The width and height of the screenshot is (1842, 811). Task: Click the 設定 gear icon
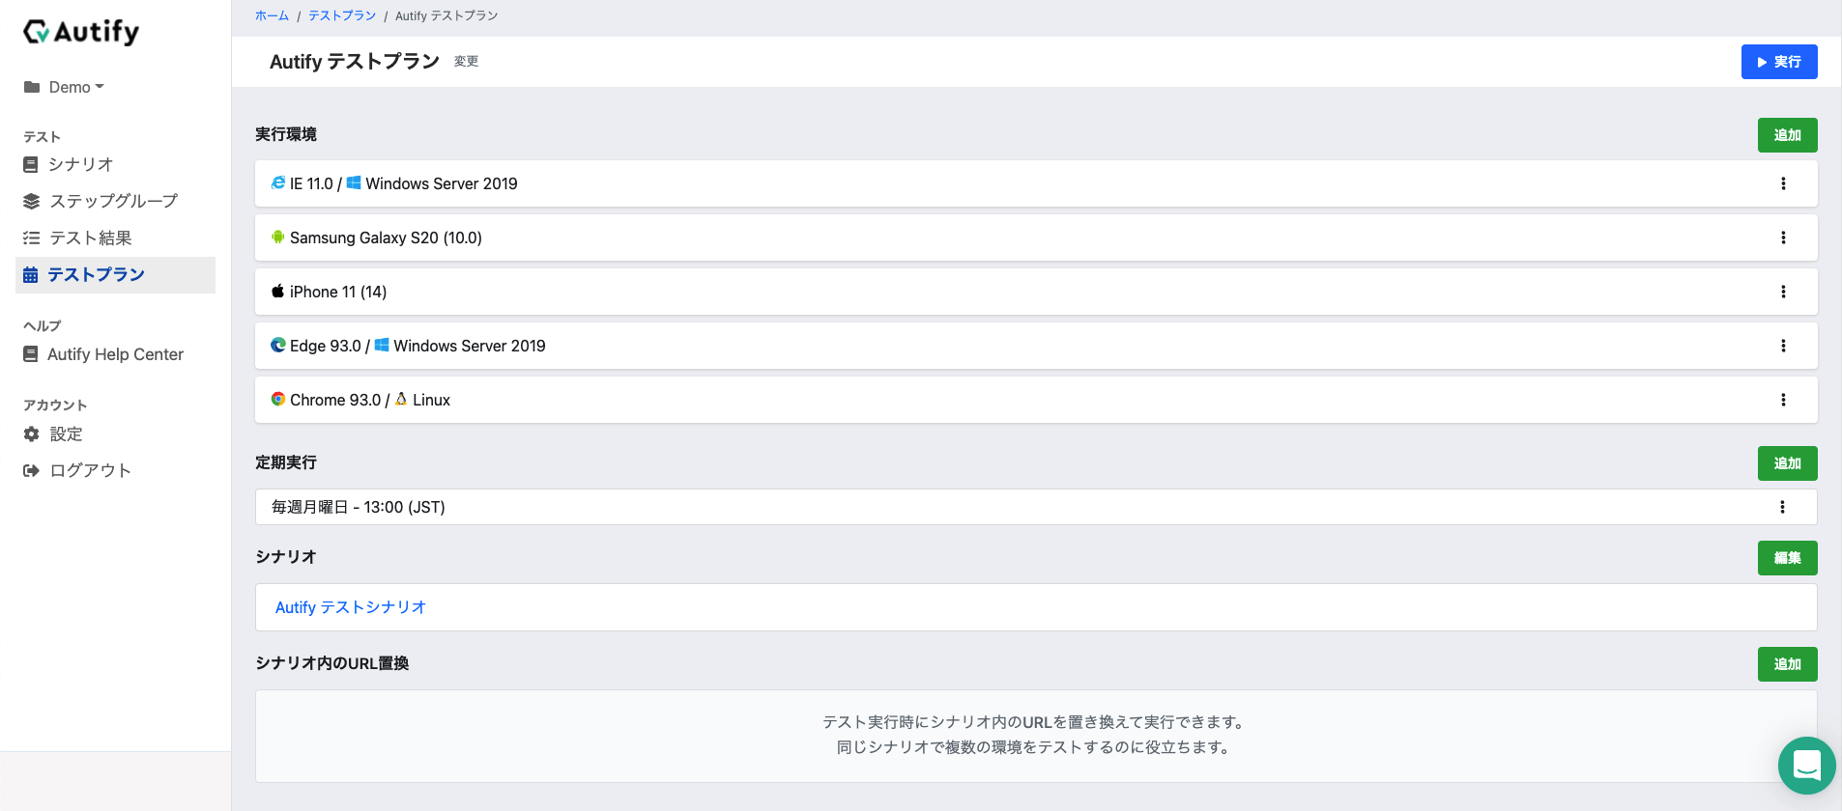pyautogui.click(x=31, y=433)
